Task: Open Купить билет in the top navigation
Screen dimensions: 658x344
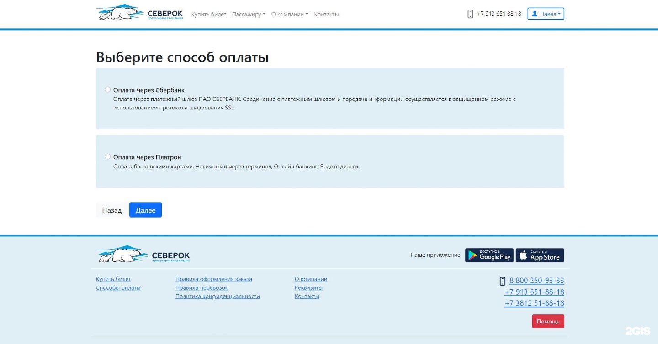Action: 208,14
